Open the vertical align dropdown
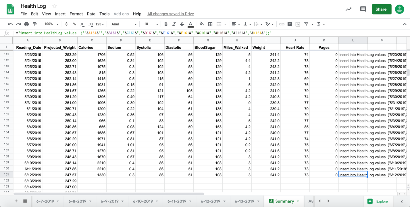The image size is (410, 207). pyautogui.click(x=247, y=24)
